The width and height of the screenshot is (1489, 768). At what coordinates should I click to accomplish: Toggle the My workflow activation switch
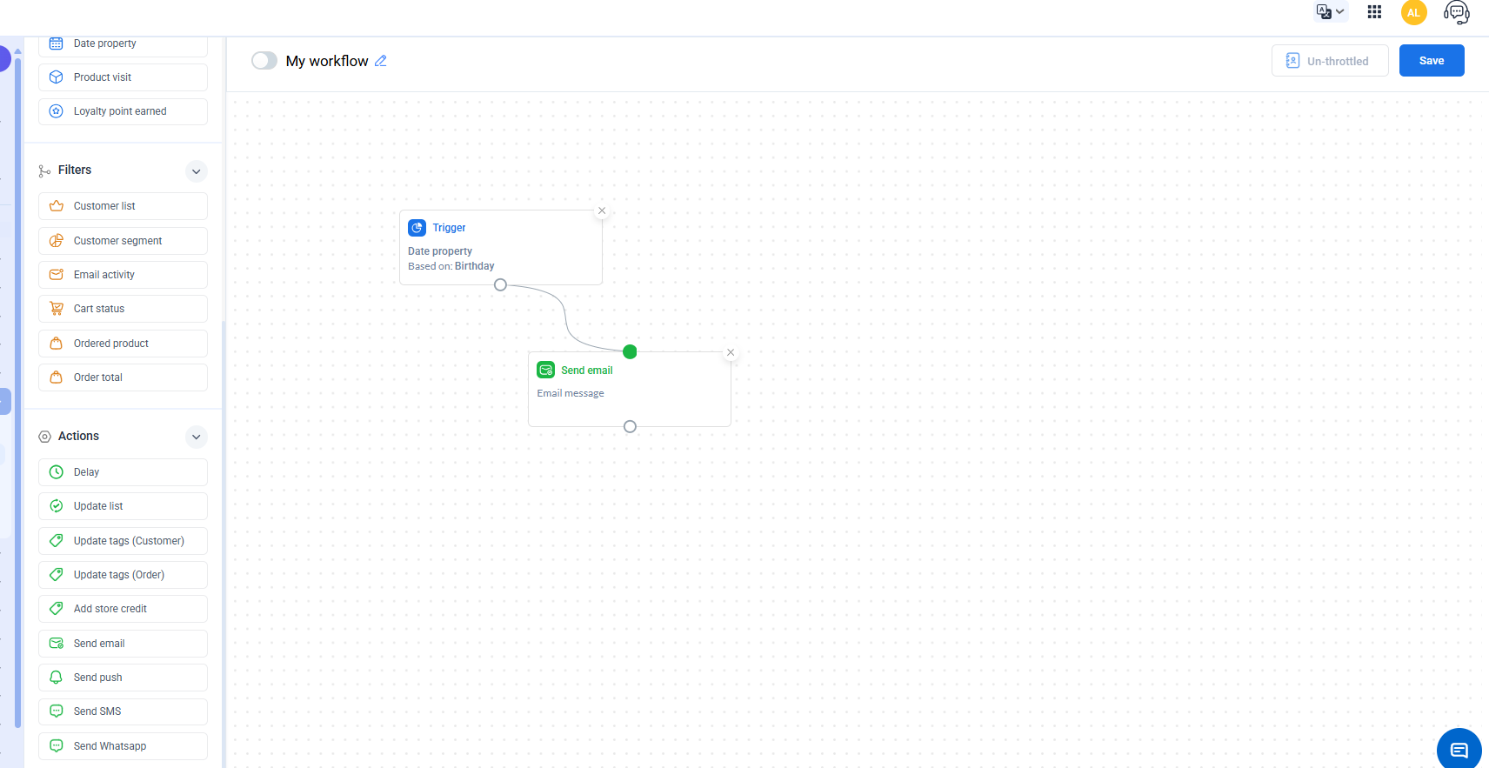click(x=264, y=61)
